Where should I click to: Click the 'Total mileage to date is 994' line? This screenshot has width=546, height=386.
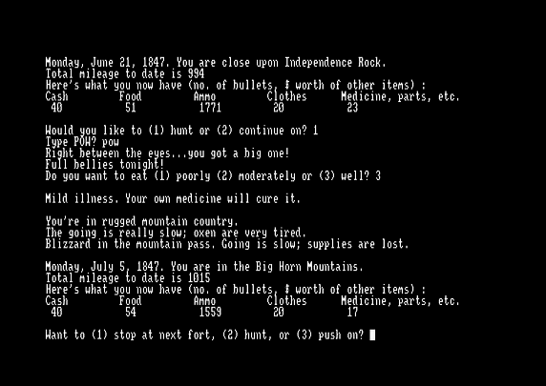(x=125, y=73)
